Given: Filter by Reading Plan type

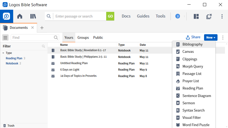Looking at the screenshot, I should click(x=14, y=58).
